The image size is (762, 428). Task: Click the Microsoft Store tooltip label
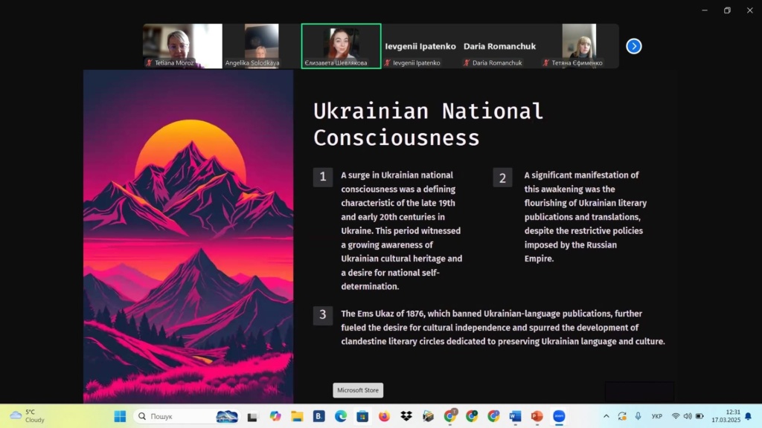tap(358, 390)
